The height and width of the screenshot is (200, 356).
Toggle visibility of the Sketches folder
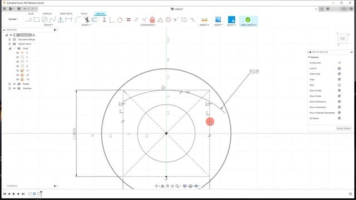click(x=14, y=88)
